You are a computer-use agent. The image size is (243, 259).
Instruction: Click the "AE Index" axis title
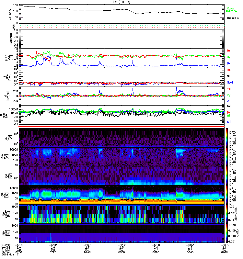coord(10,14)
